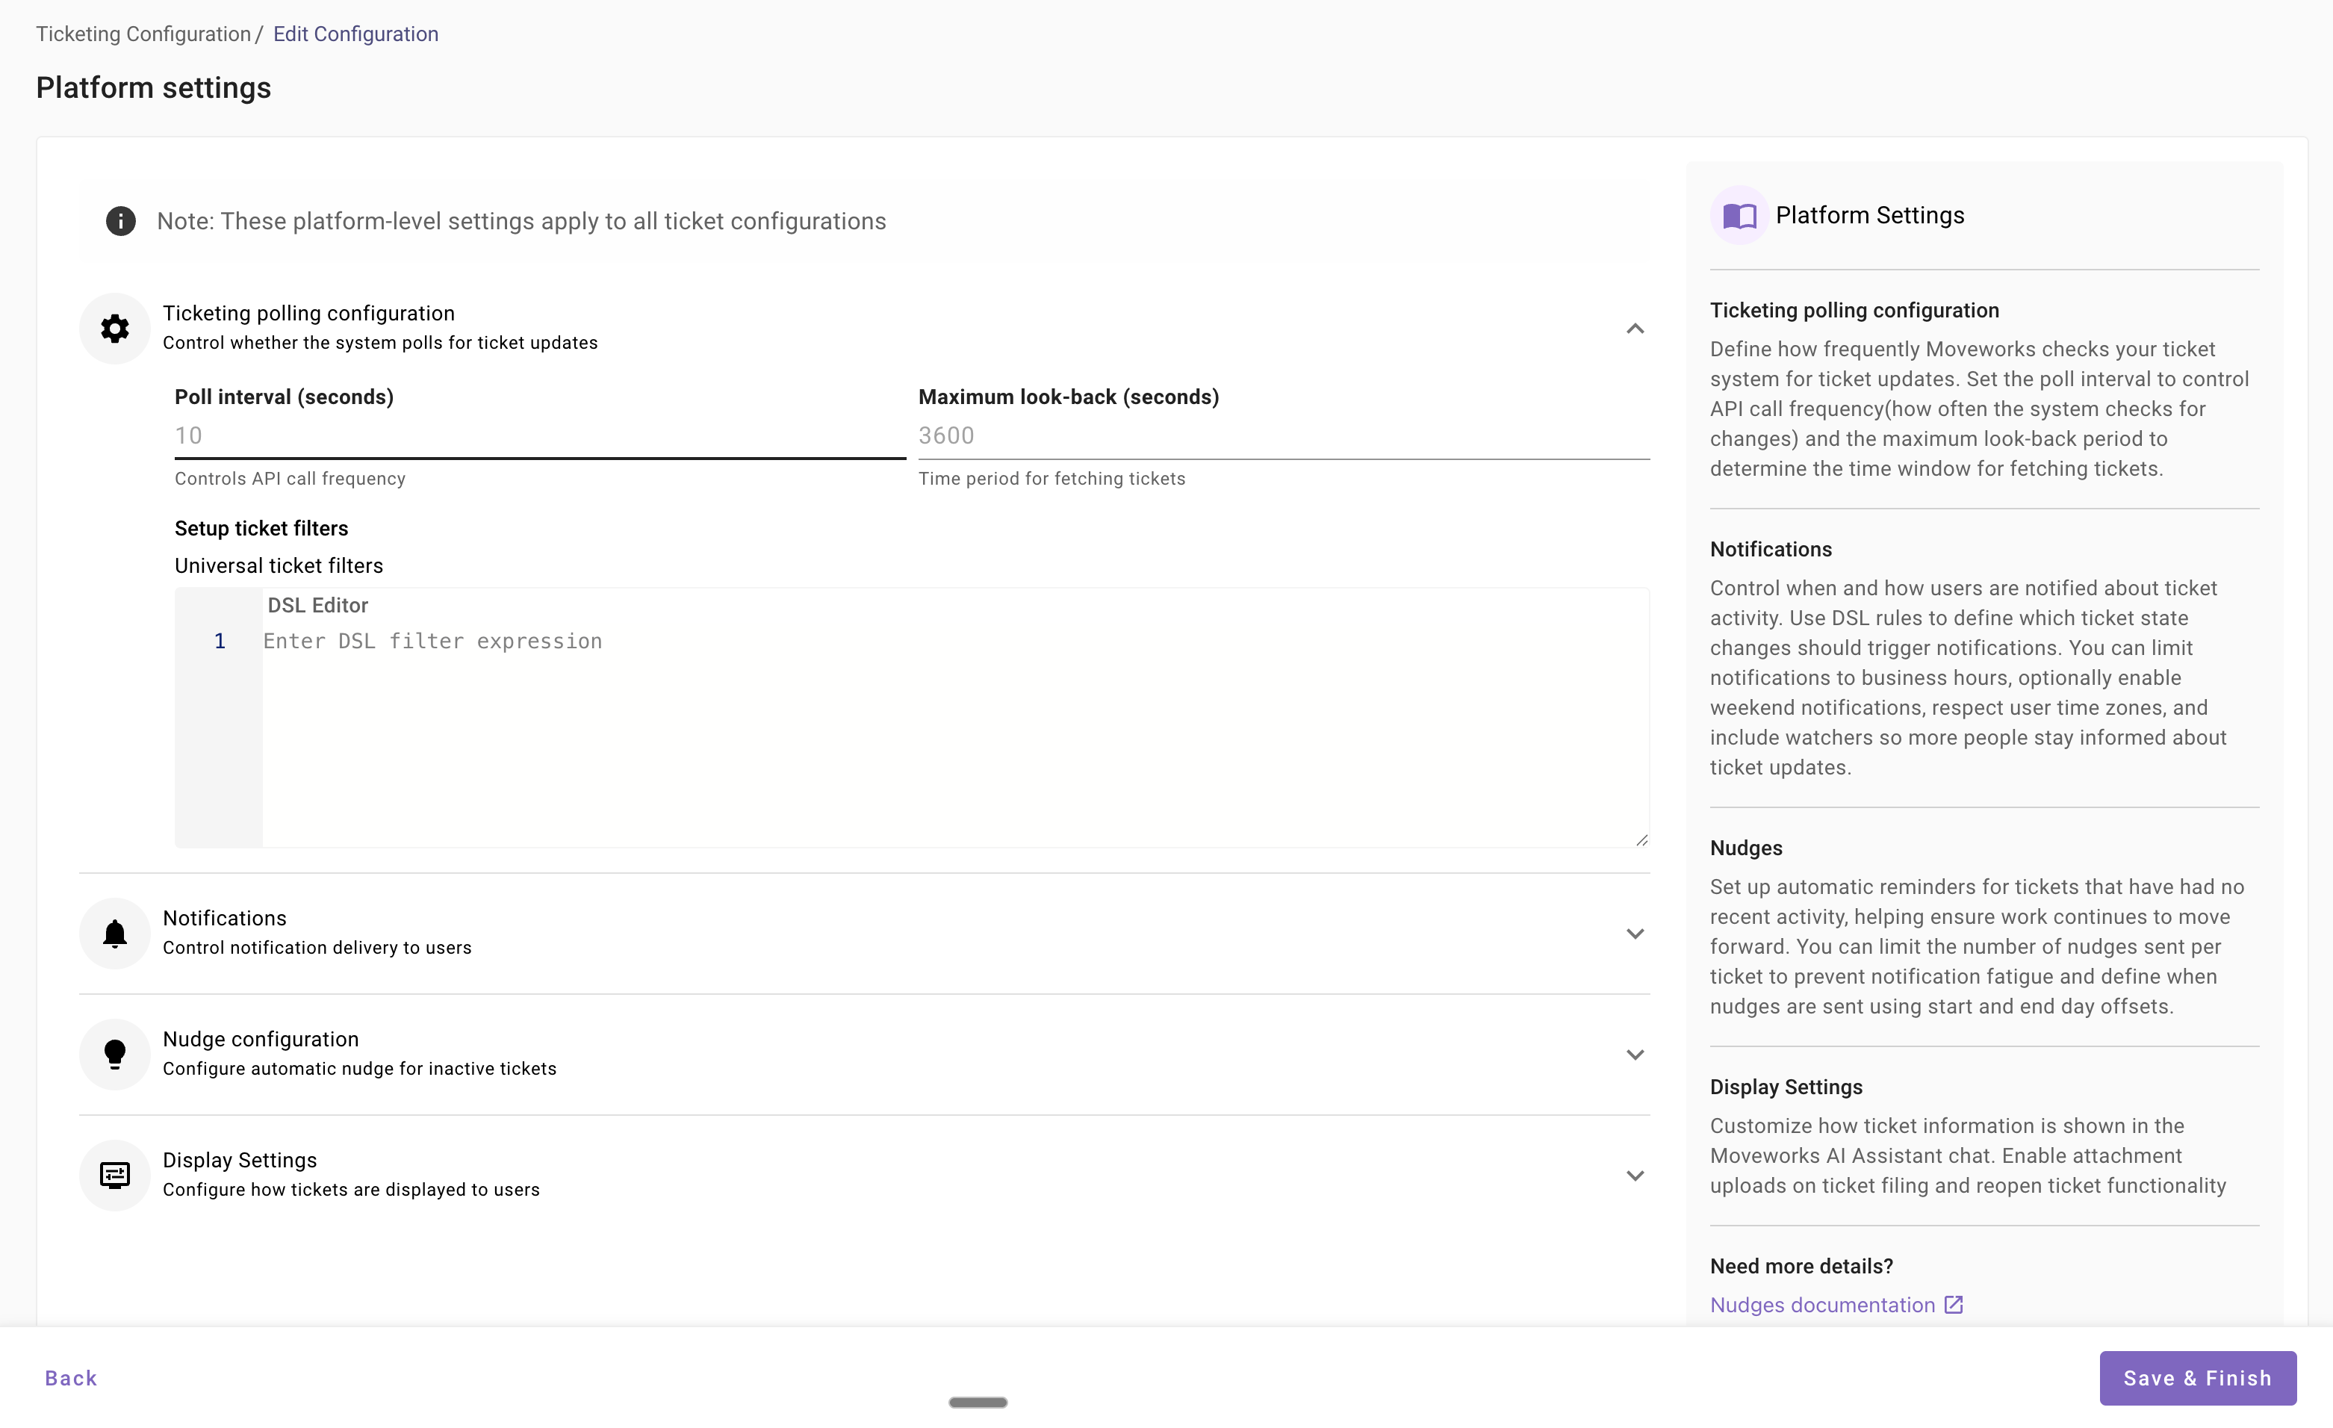This screenshot has height=1428, width=2333.
Task: Click the resize handle on the DSL editor corner
Action: [x=1641, y=840]
